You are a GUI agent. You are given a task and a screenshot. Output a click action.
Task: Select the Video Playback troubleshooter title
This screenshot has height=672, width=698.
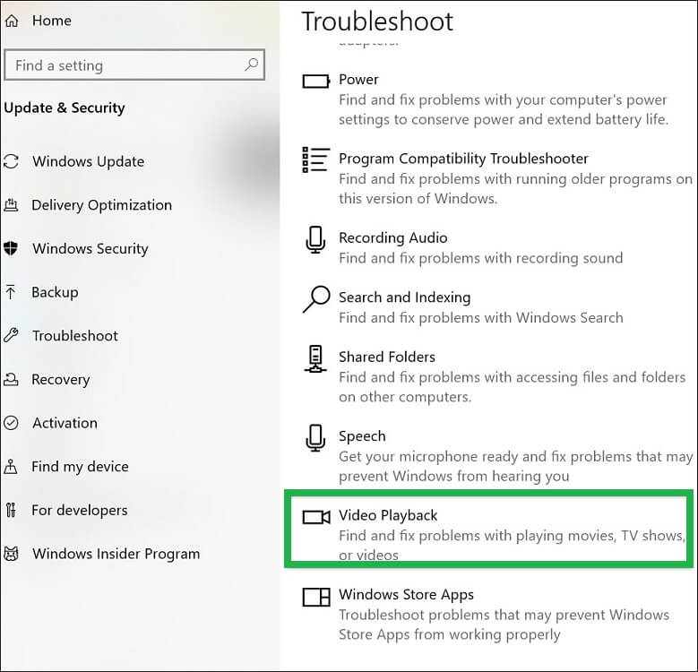pyautogui.click(x=388, y=515)
